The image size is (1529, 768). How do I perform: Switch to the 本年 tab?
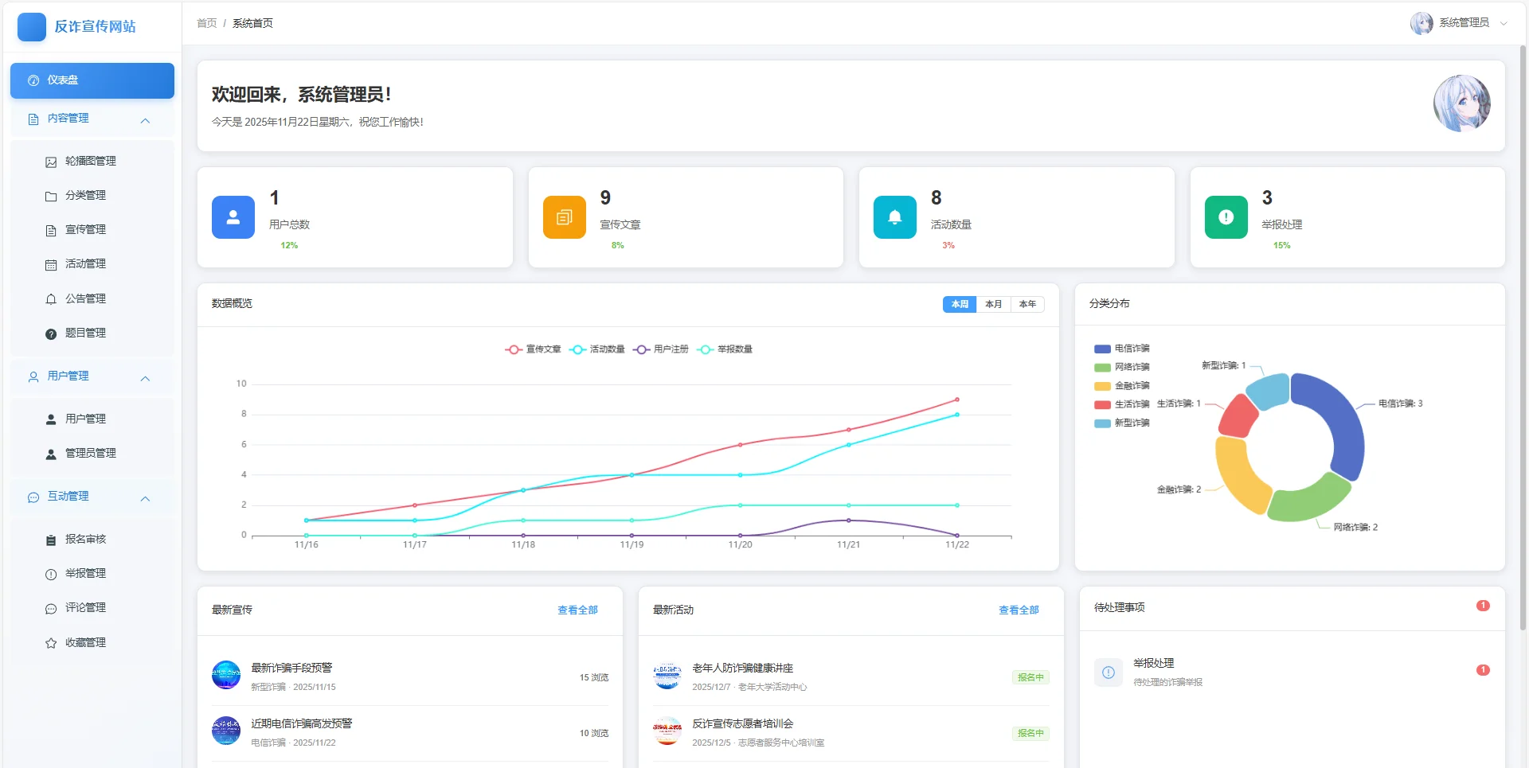pyautogui.click(x=1027, y=304)
